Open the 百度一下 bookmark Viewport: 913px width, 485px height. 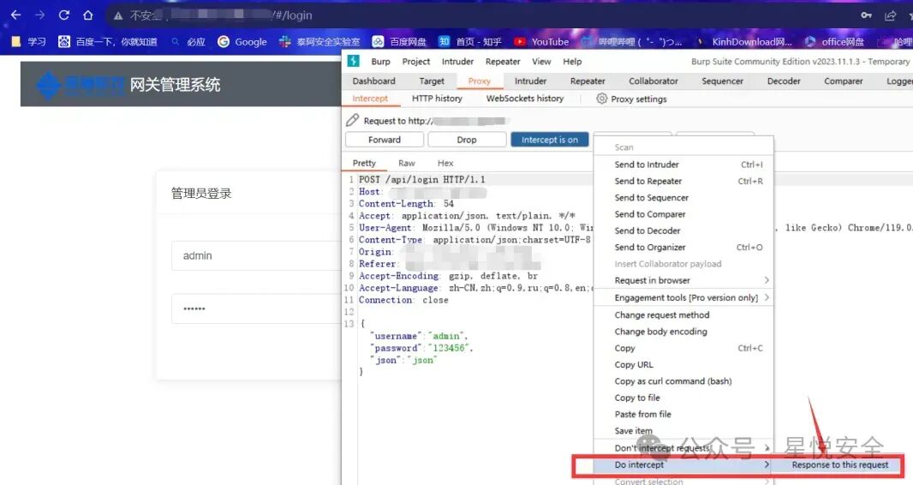tap(108, 41)
